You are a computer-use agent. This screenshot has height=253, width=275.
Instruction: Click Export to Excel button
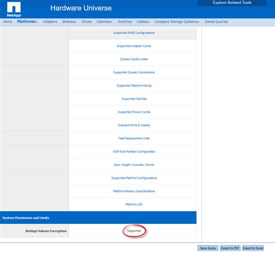coord(253,248)
